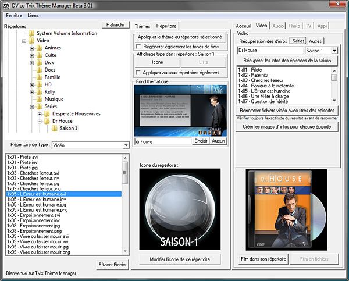The image size is (349, 281).
Task: Click the Icone display type button
Action: [158, 62]
